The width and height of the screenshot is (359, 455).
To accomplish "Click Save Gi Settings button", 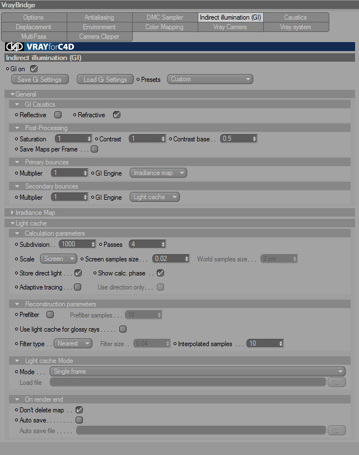I will tap(40, 79).
